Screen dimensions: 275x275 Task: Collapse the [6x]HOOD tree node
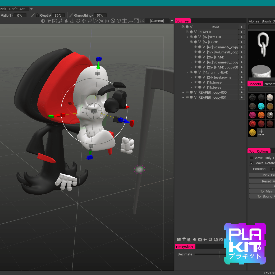pyautogui.click(x=187, y=42)
